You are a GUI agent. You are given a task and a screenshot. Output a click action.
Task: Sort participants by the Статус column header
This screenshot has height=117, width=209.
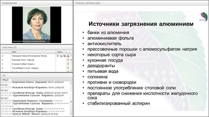(61, 52)
